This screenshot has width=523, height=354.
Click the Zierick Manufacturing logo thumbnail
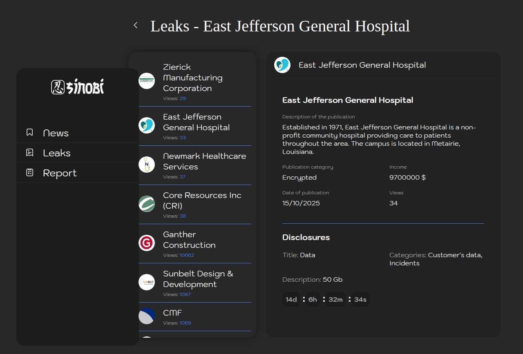(x=147, y=81)
